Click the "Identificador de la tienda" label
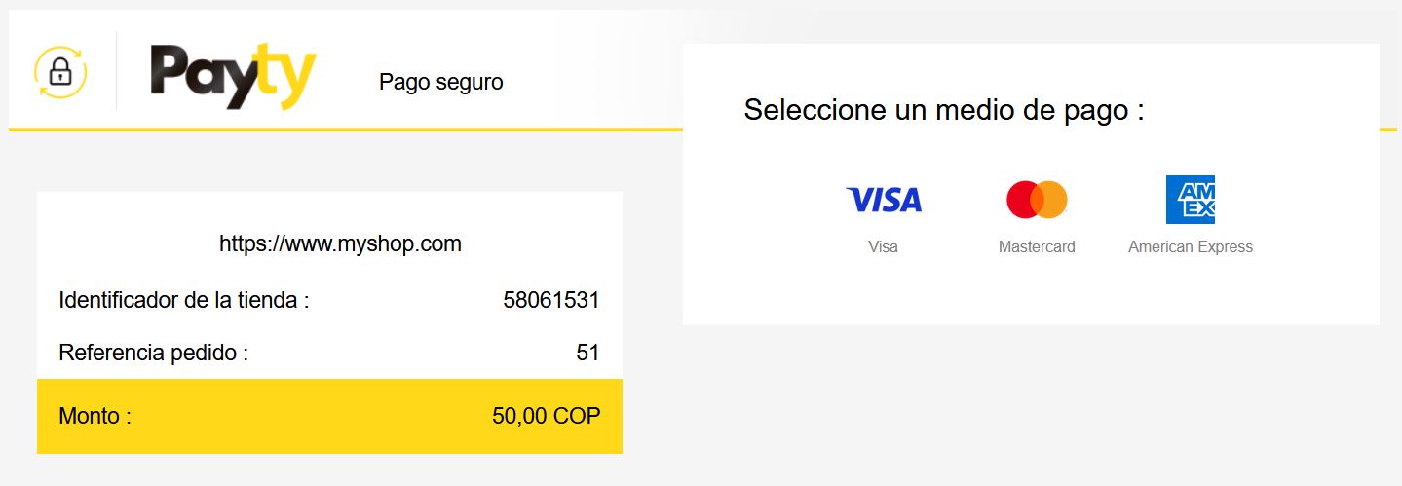 (184, 300)
